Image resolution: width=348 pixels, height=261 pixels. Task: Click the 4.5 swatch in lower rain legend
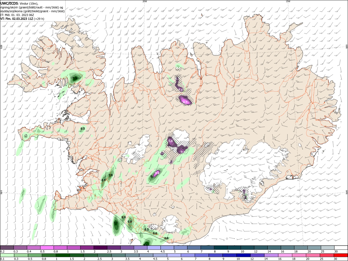[160, 255]
